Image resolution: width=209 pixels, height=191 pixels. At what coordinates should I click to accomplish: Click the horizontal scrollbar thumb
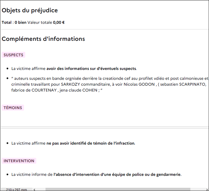(x=117, y=189)
